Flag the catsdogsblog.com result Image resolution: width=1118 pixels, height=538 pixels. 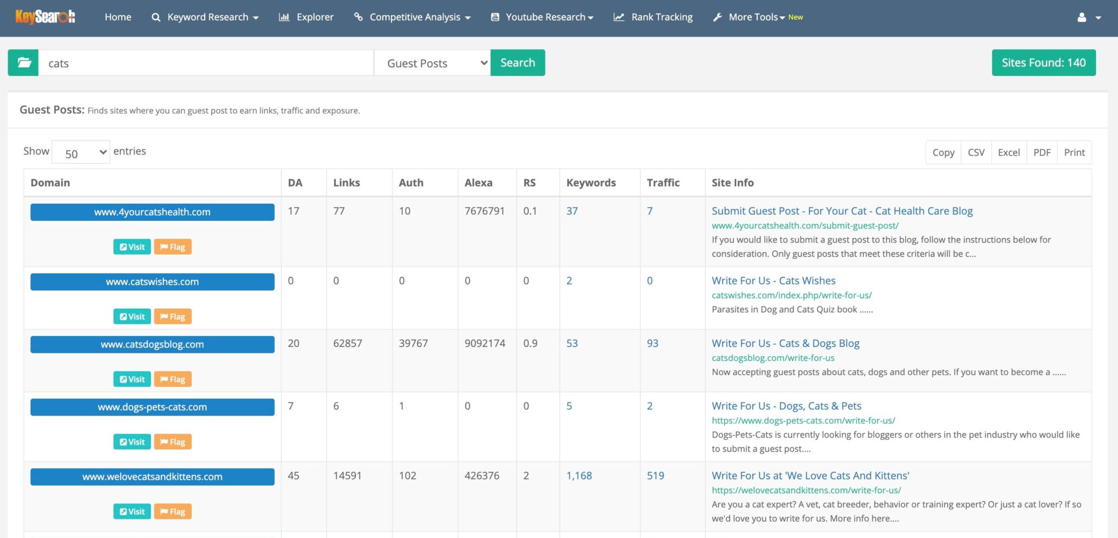pyautogui.click(x=173, y=379)
